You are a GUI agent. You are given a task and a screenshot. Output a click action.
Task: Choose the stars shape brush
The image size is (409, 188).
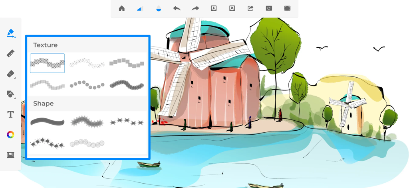pyautogui.click(x=127, y=121)
